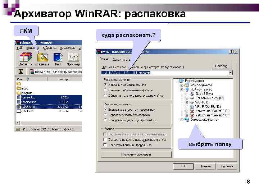This screenshot has width=259, height=194.
Task: Click the destination path input field
Action: pos(164,73)
